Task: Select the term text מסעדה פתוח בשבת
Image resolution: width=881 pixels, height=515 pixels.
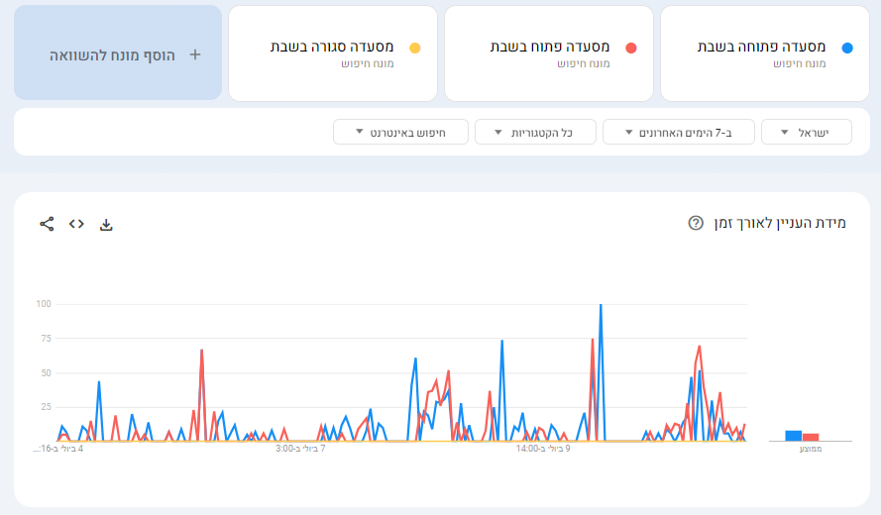Action: (x=550, y=47)
